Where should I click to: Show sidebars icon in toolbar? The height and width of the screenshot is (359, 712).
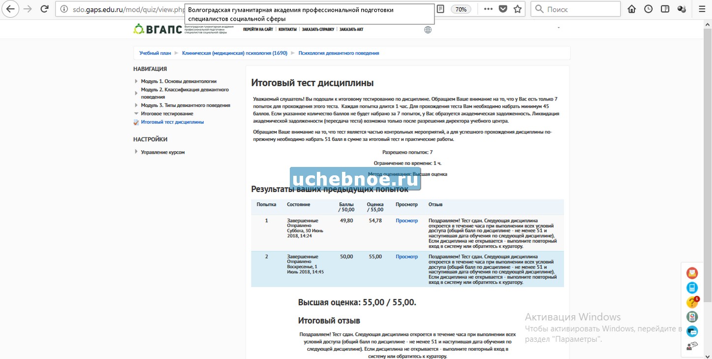pyautogui.click(x=665, y=9)
